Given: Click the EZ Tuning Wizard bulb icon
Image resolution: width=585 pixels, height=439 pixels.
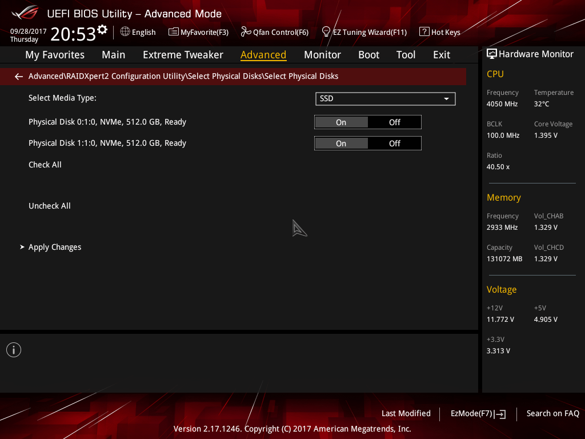Looking at the screenshot, I should pos(326,32).
